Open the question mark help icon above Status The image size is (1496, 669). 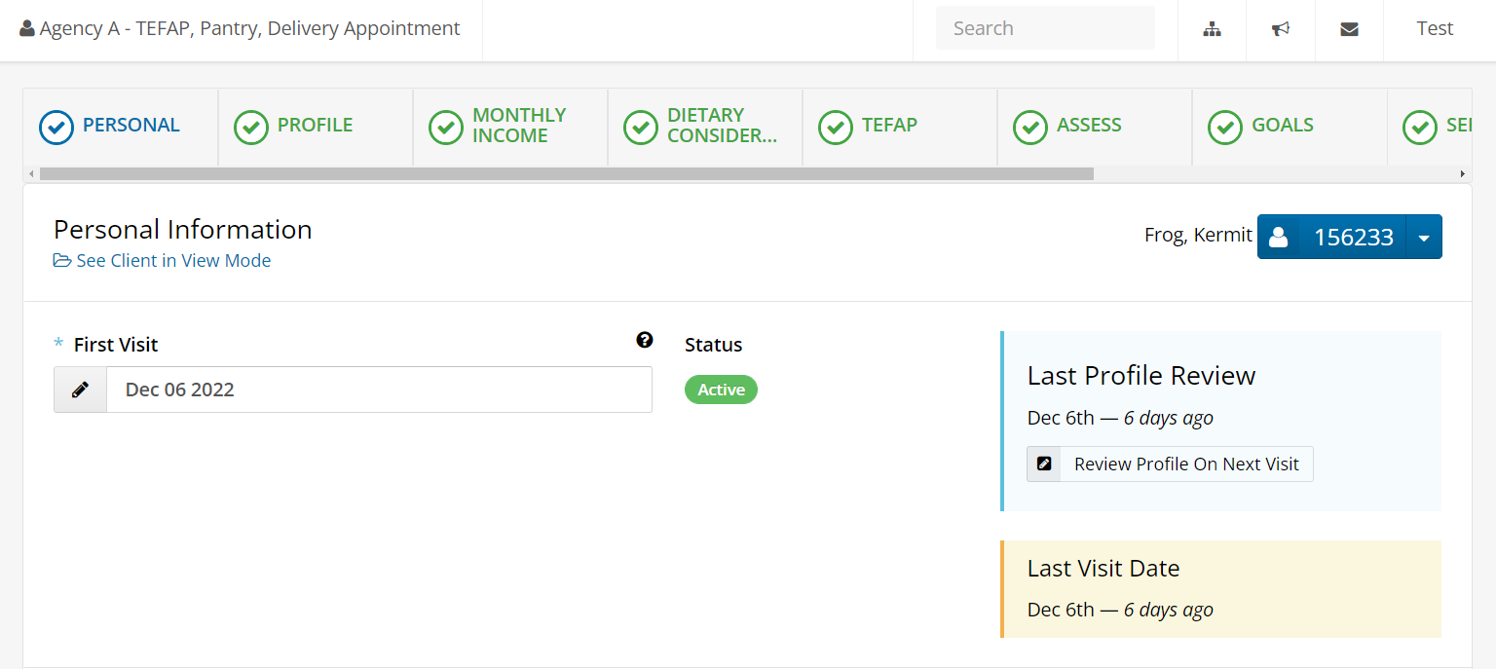[645, 340]
